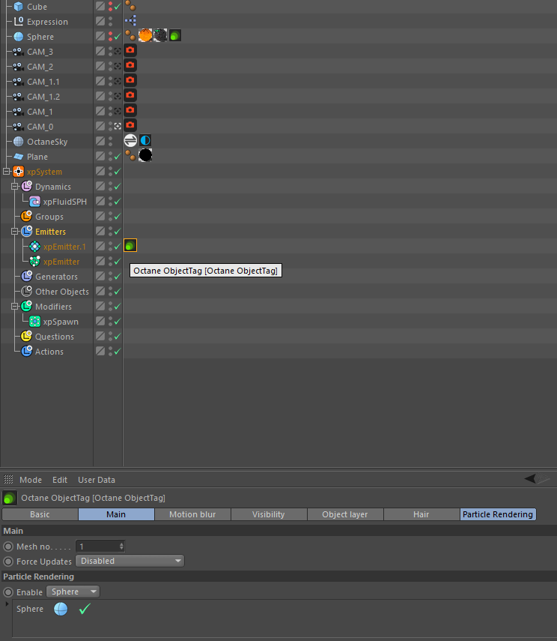Click the layer swatch for xpEmitter
The image size is (557, 641).
[100, 261]
